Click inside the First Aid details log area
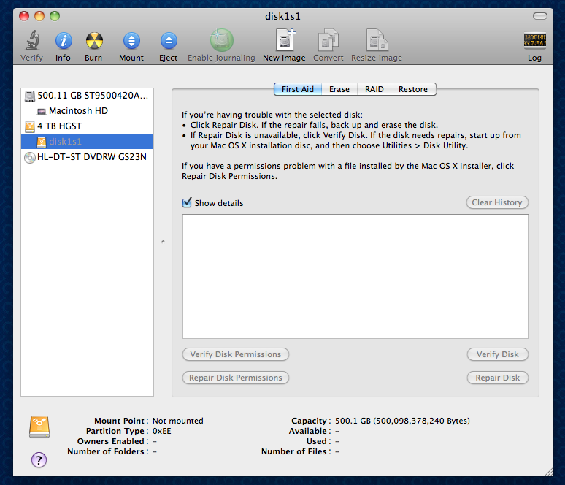Viewport: 565px width, 485px height. (355, 277)
